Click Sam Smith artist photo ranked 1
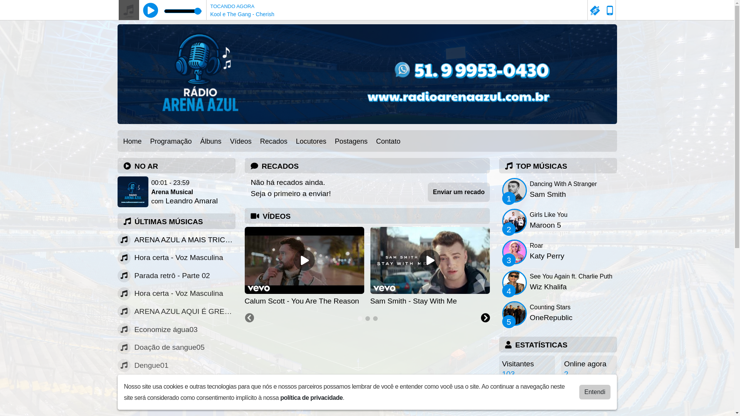 [x=515, y=190]
